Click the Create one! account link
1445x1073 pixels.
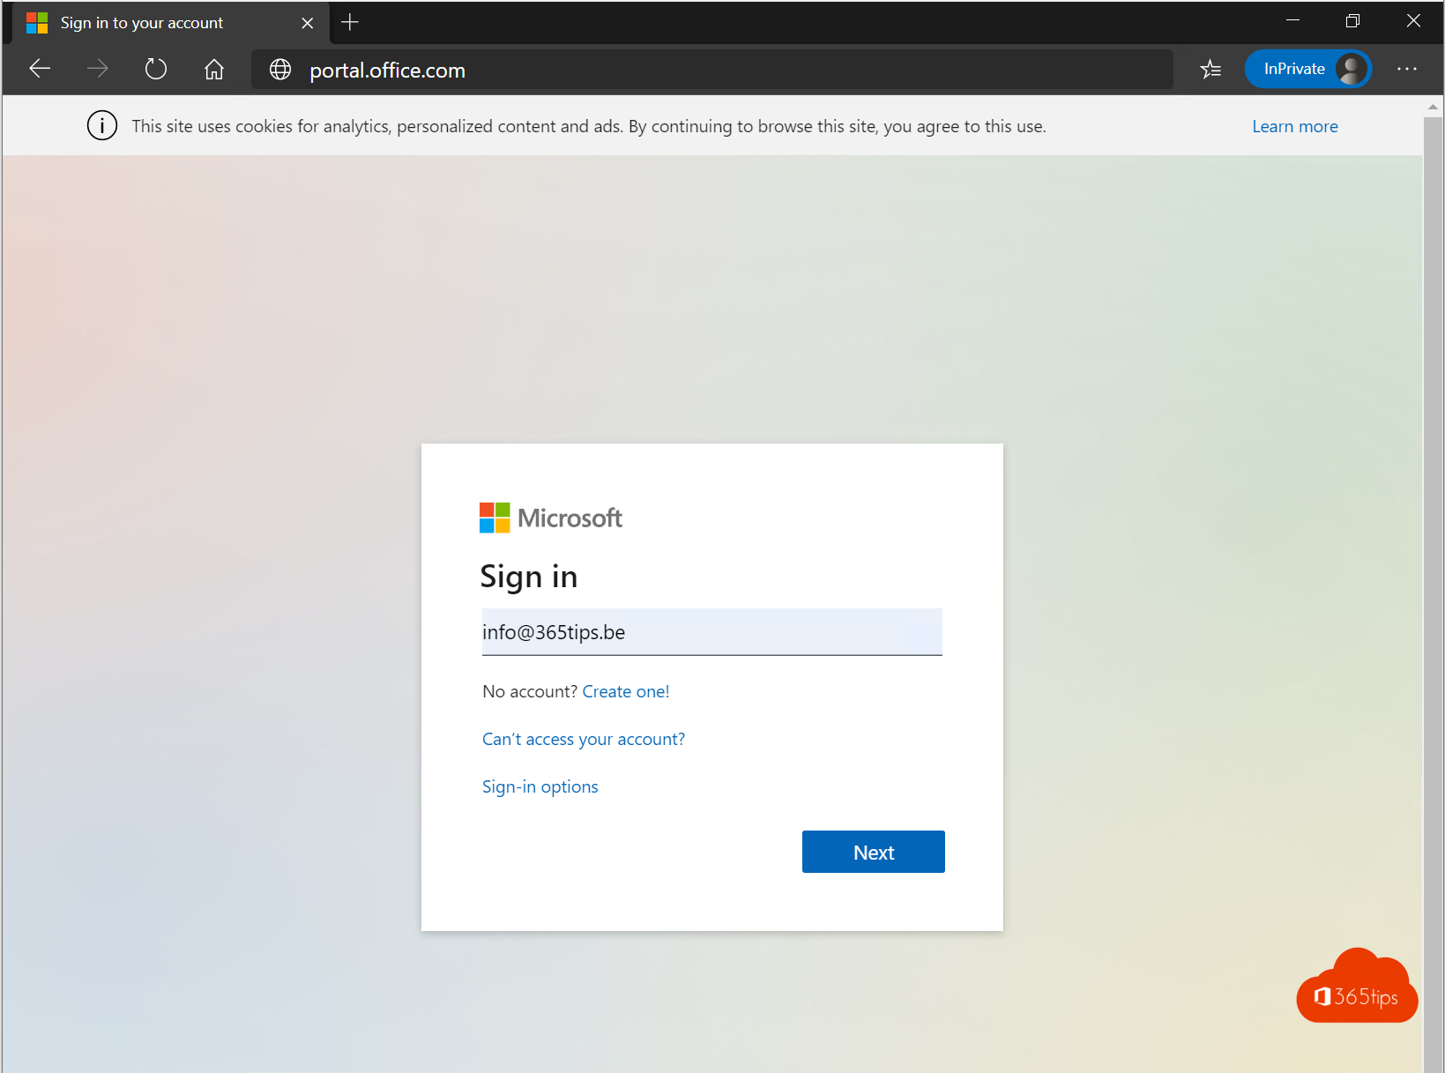point(625,691)
